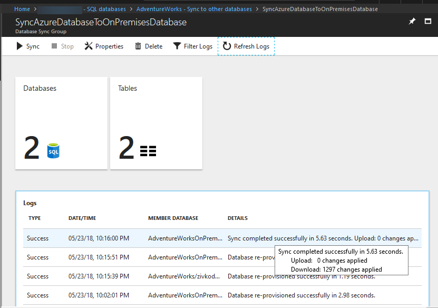The width and height of the screenshot is (438, 308).
Task: Click the table grid icon in Tables tile
Action: [x=148, y=151]
